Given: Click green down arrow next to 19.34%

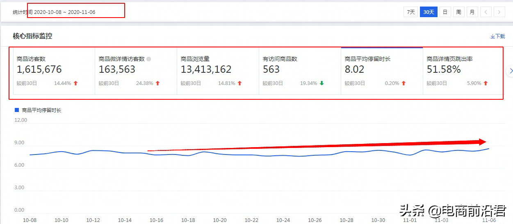Looking at the screenshot, I should pos(321,83).
